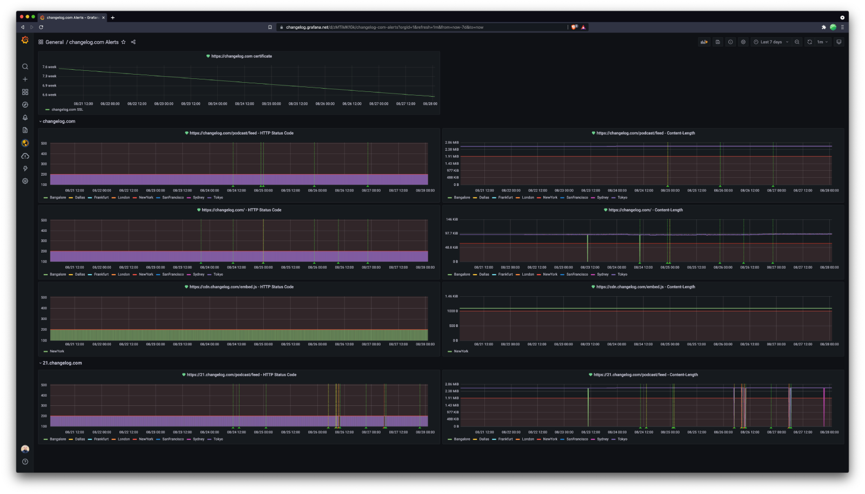Open Alerting via the bell icon

click(x=25, y=118)
